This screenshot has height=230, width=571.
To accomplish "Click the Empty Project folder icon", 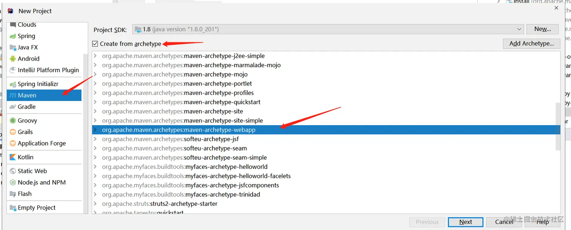I will pos(13,208).
